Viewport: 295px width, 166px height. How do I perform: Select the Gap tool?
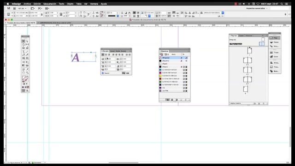27,44
